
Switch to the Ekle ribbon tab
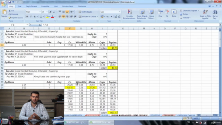[19, 6]
